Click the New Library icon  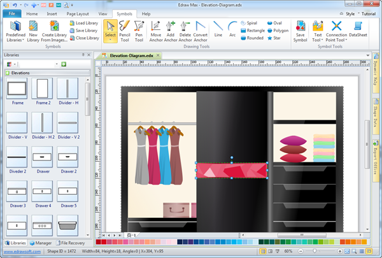pos(34,30)
